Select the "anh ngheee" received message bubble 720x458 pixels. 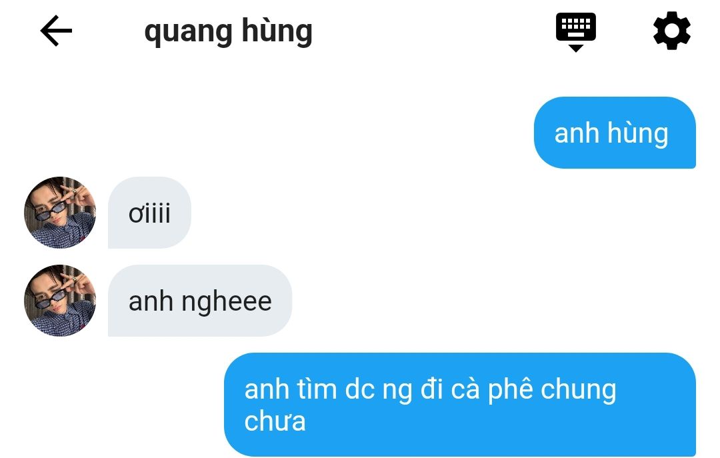[x=200, y=301]
